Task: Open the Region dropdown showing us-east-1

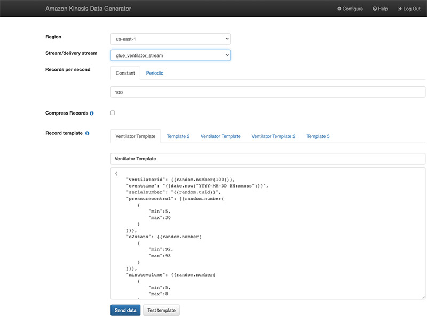Action: [x=170, y=39]
